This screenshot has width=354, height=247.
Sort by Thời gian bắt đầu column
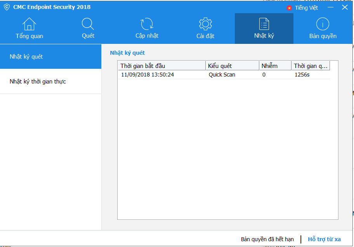pos(162,66)
